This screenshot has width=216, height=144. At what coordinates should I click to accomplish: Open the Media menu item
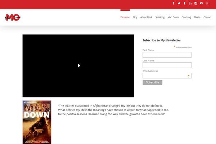pos(197,17)
